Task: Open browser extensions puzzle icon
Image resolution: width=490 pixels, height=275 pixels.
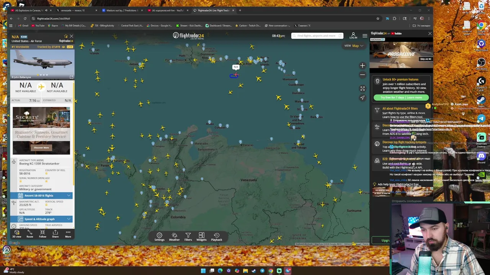Action: pyautogui.click(x=395, y=18)
